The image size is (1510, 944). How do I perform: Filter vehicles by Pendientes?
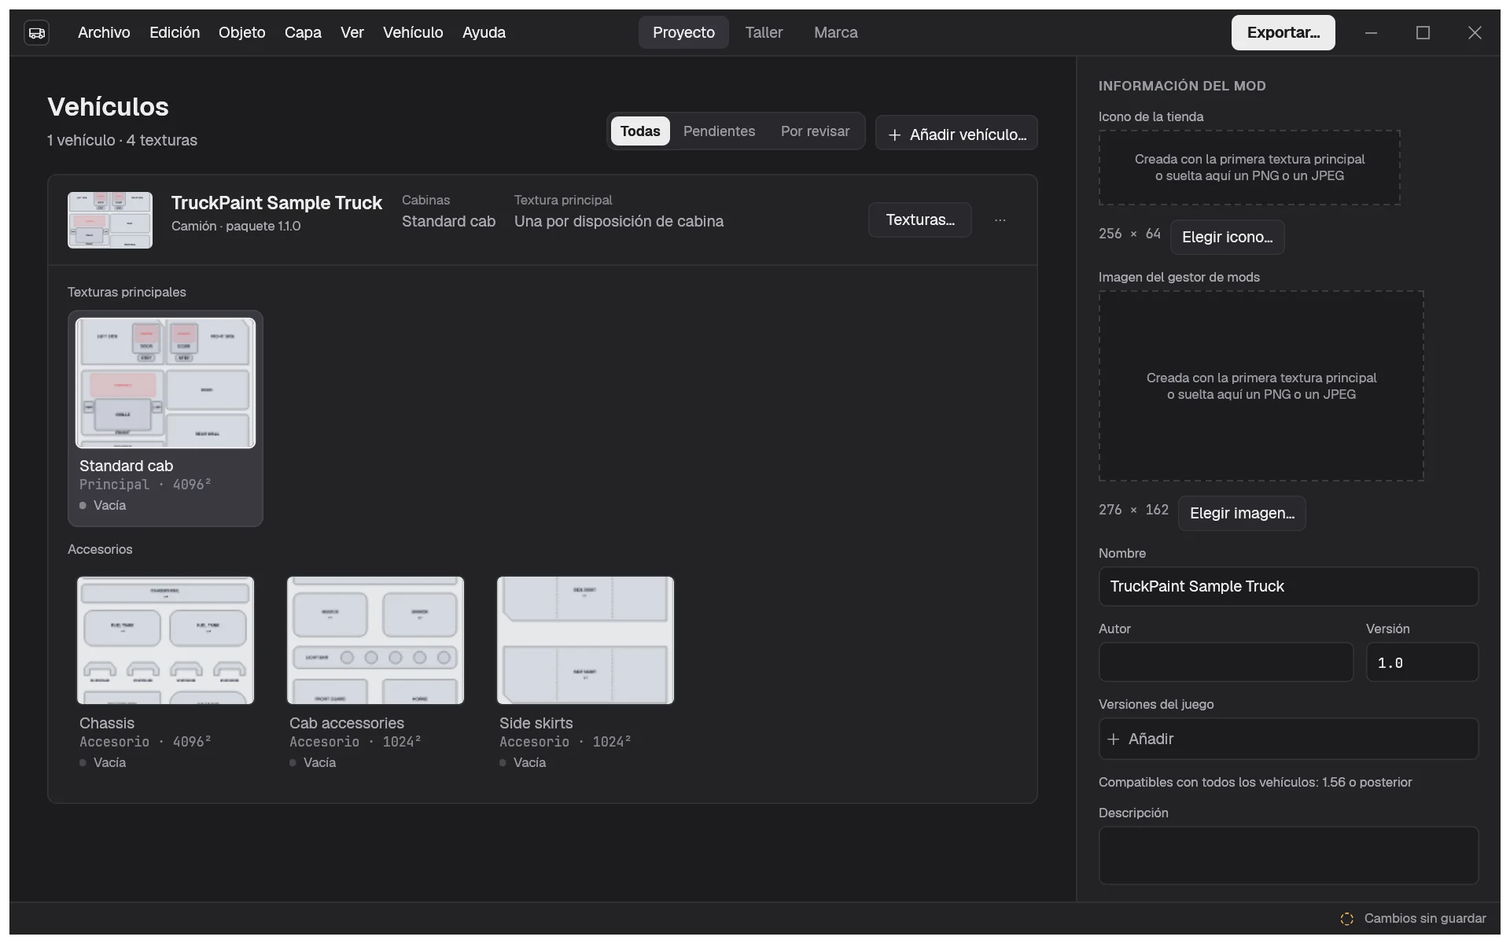[x=719, y=131]
